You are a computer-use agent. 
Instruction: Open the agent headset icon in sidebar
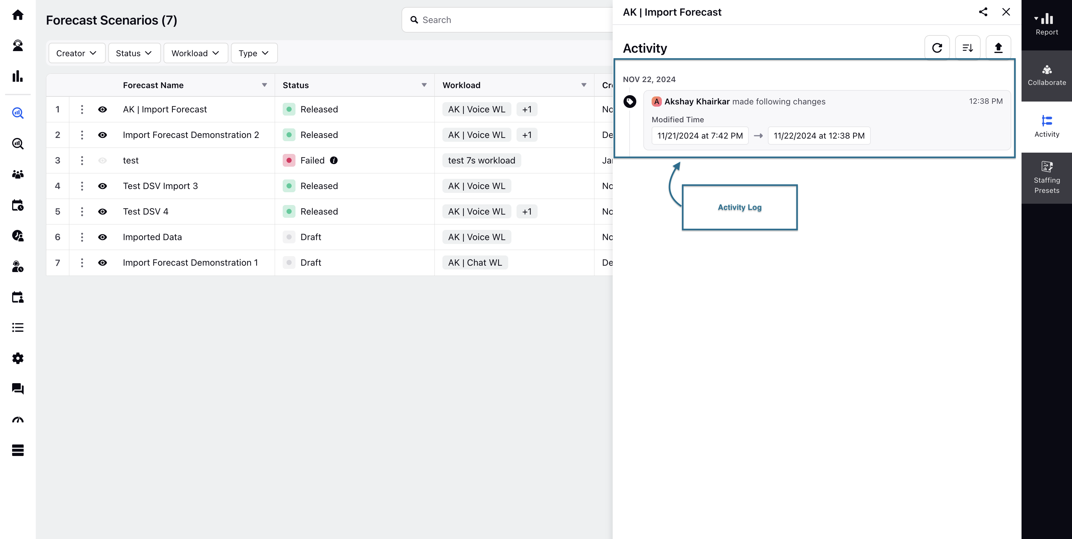point(18,45)
